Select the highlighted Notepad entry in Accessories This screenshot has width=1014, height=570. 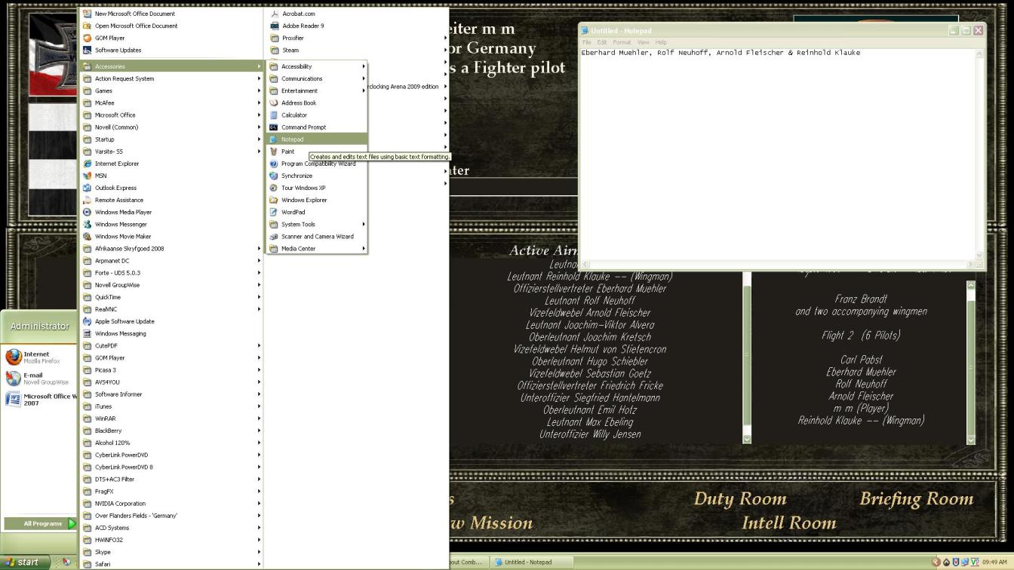coord(317,139)
